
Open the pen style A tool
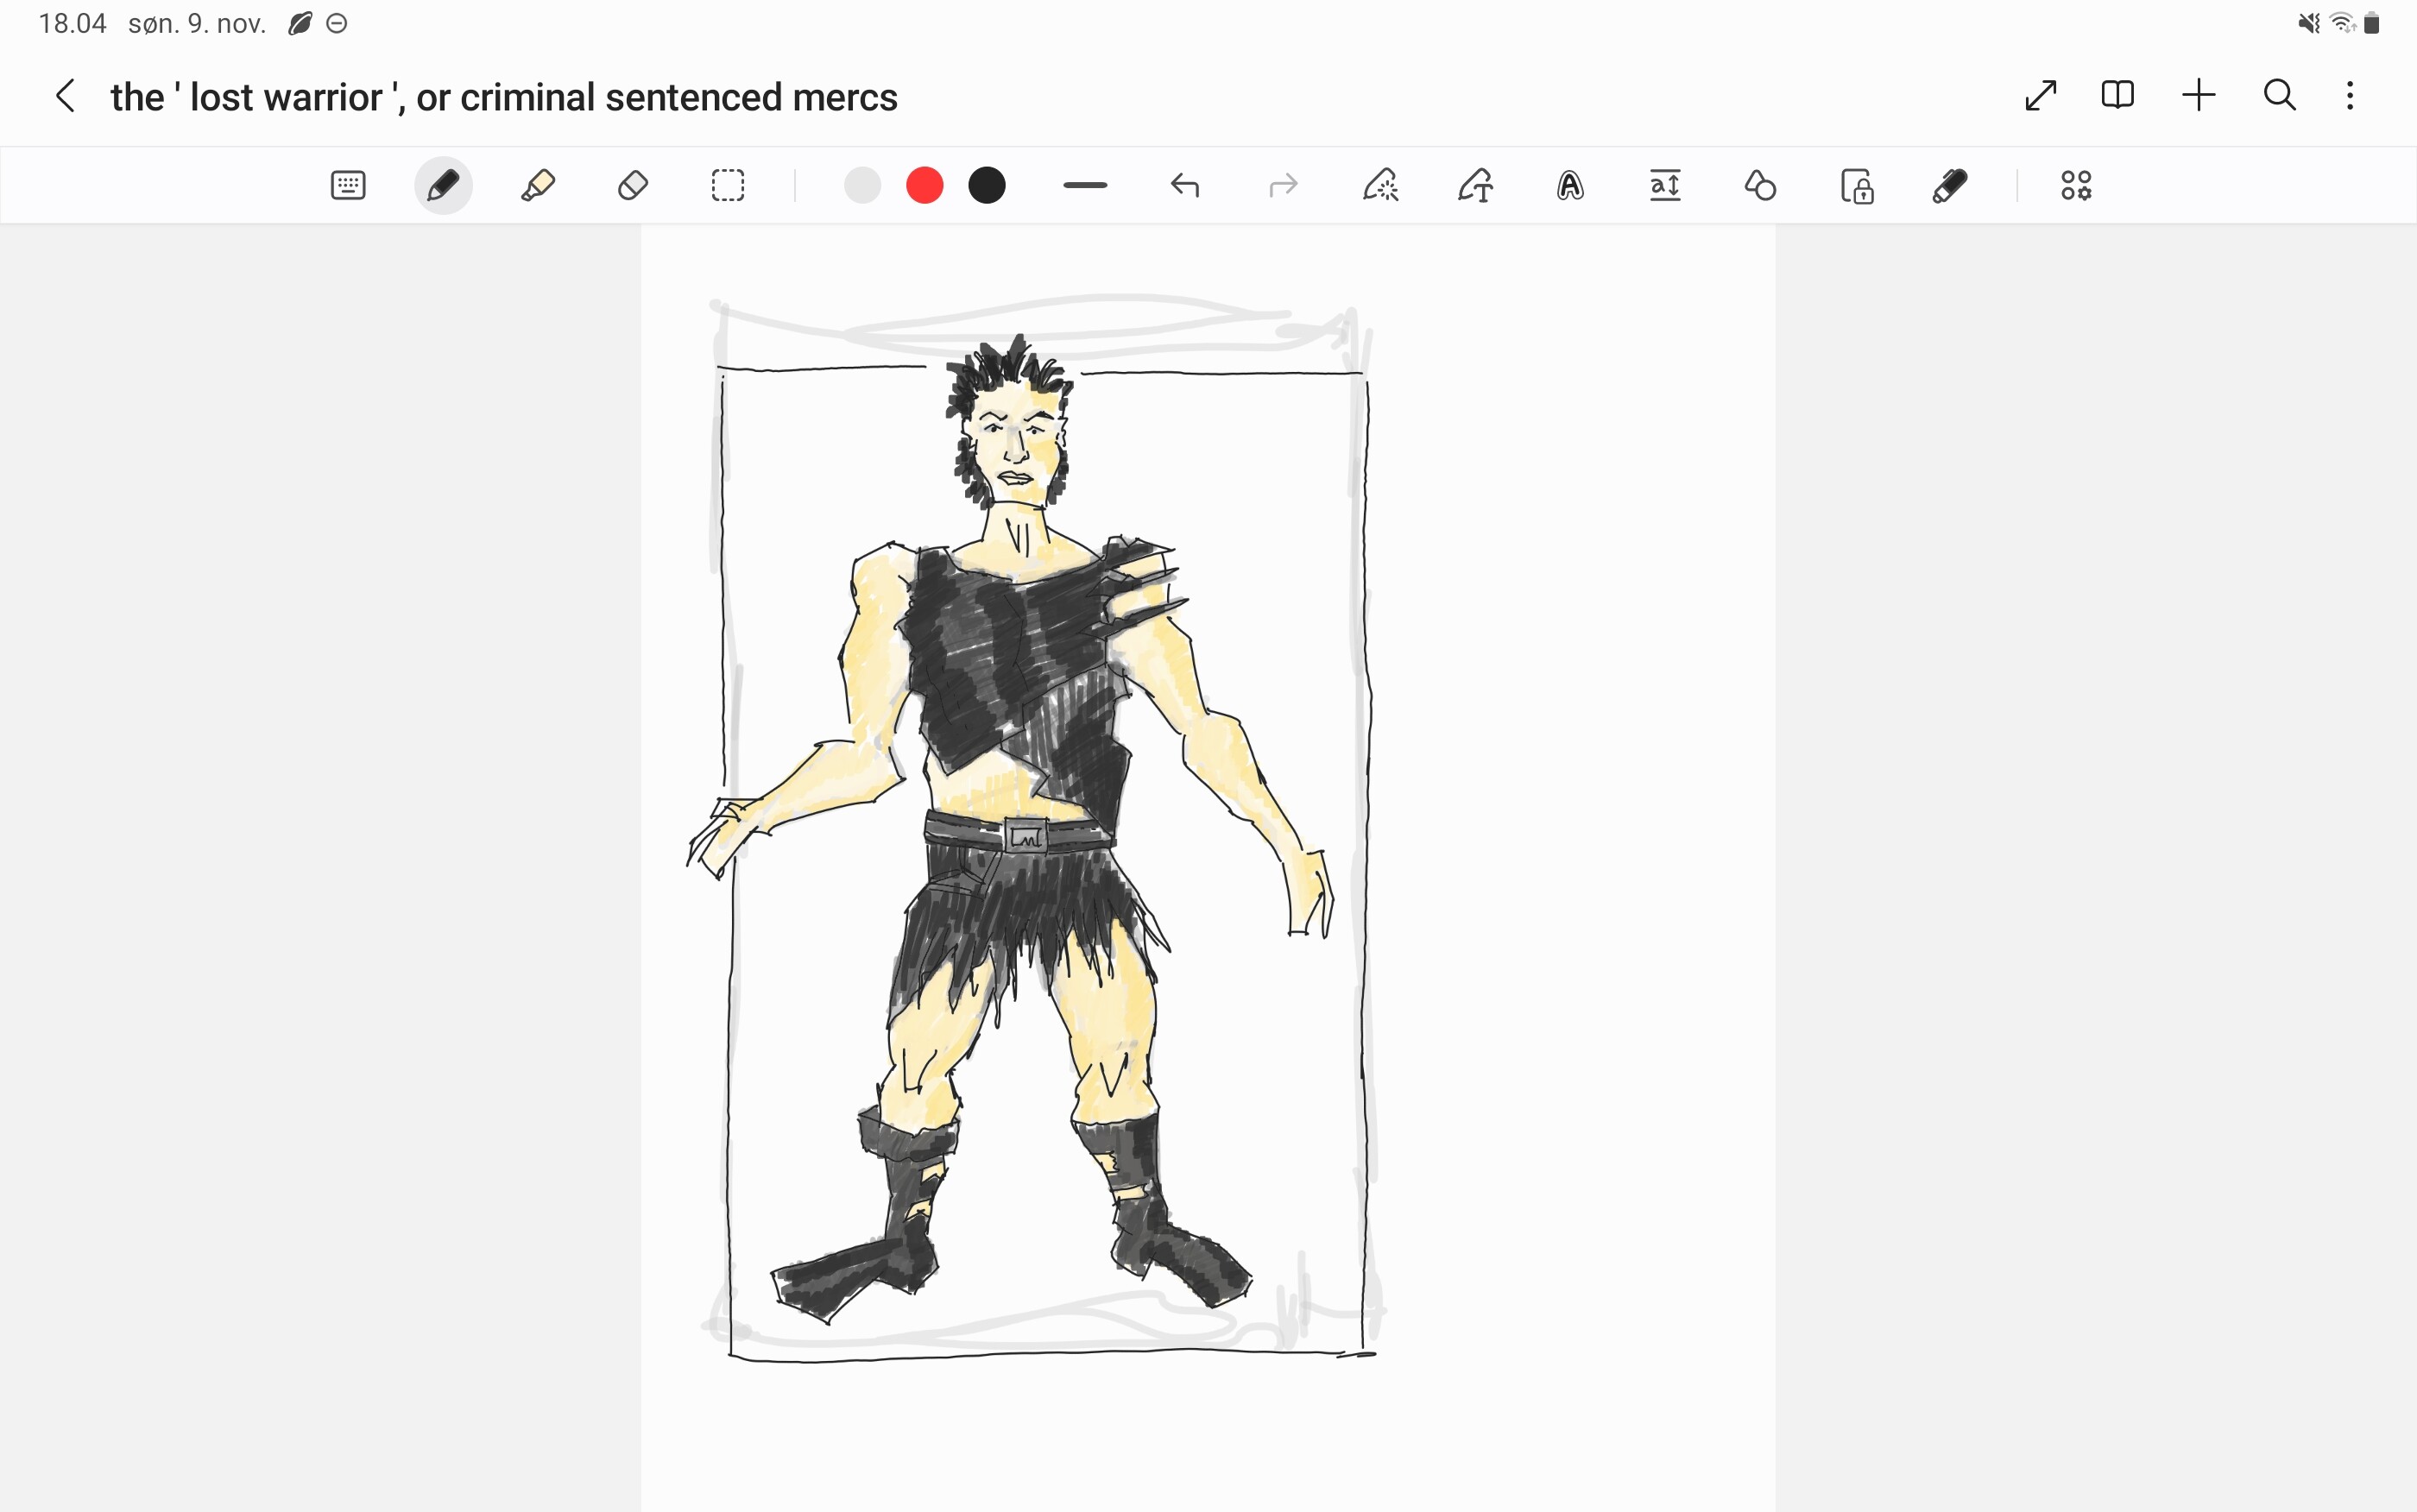click(1570, 186)
